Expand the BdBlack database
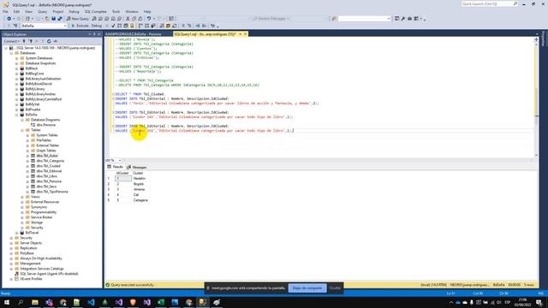Viewport: 548px width, 308px height. [x=17, y=68]
